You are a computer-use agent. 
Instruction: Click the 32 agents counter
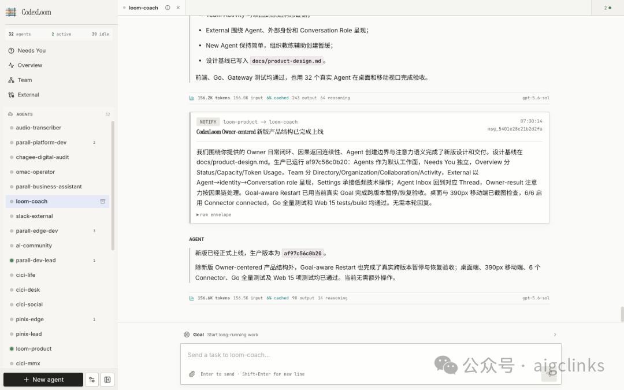pyautogui.click(x=20, y=34)
